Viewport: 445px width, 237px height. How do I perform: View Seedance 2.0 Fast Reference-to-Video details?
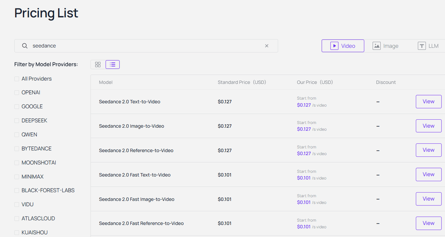coord(428,223)
